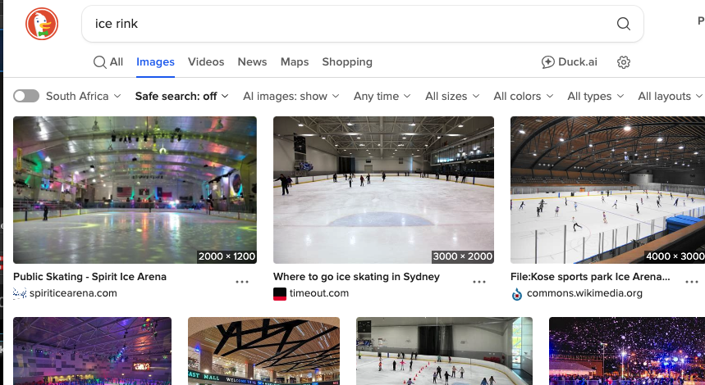
Task: Switch to the Videos tab
Action: pyautogui.click(x=206, y=62)
